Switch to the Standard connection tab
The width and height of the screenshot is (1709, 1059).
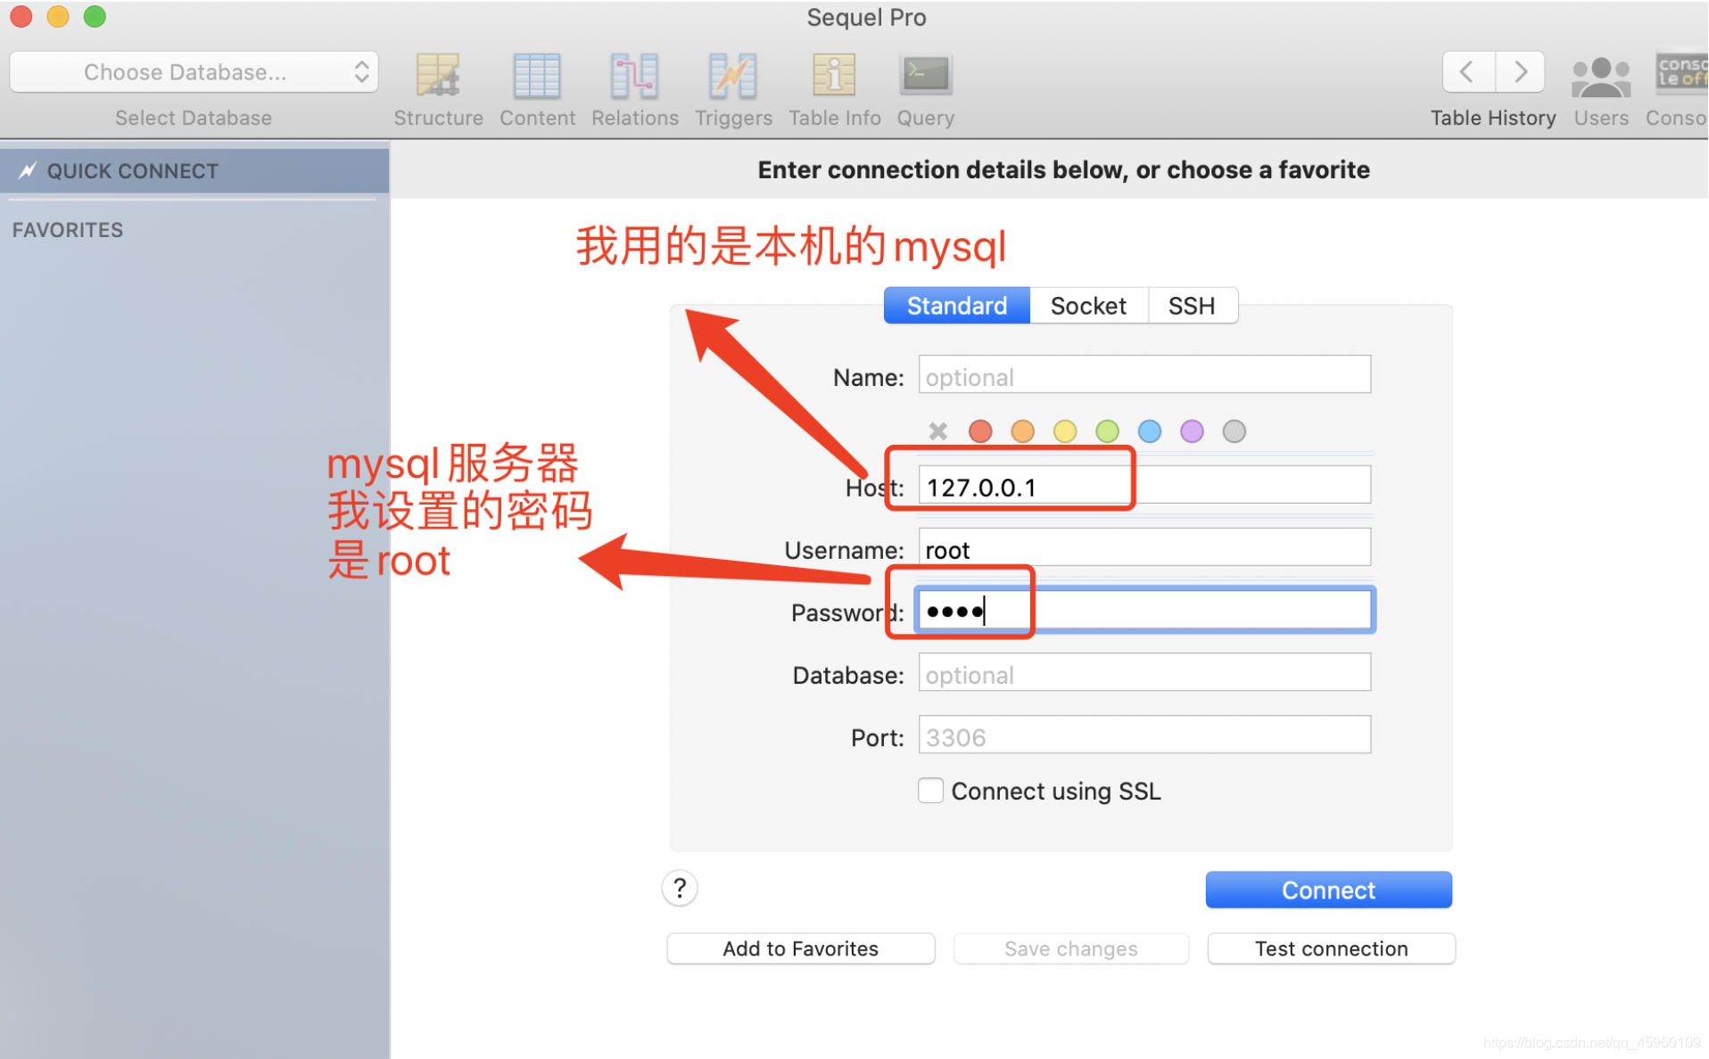(956, 306)
